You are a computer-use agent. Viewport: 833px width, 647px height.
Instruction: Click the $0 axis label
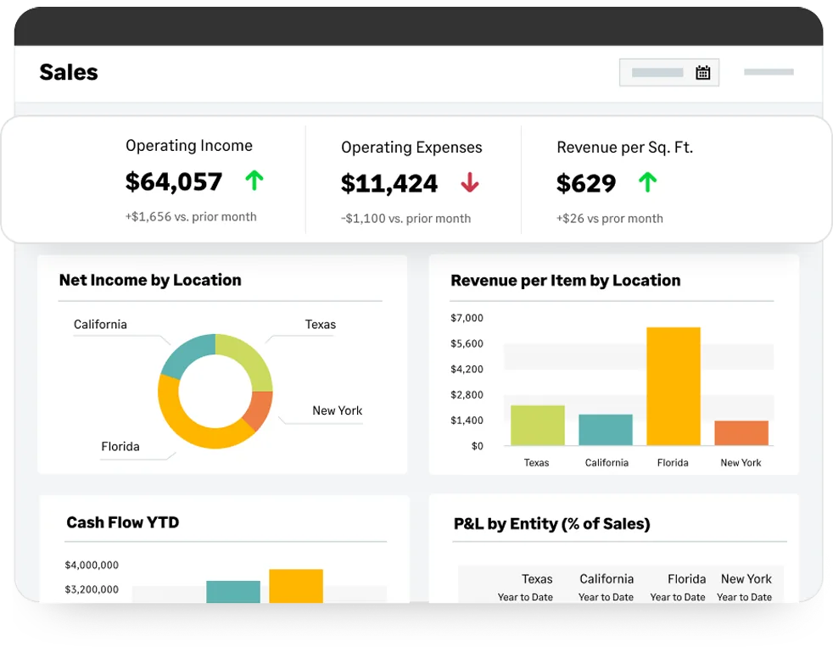[478, 446]
